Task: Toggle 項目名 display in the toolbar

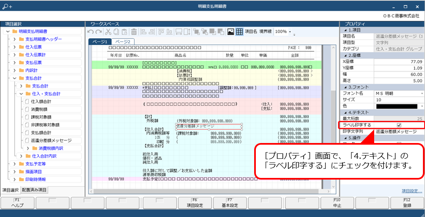Action: click(251, 32)
